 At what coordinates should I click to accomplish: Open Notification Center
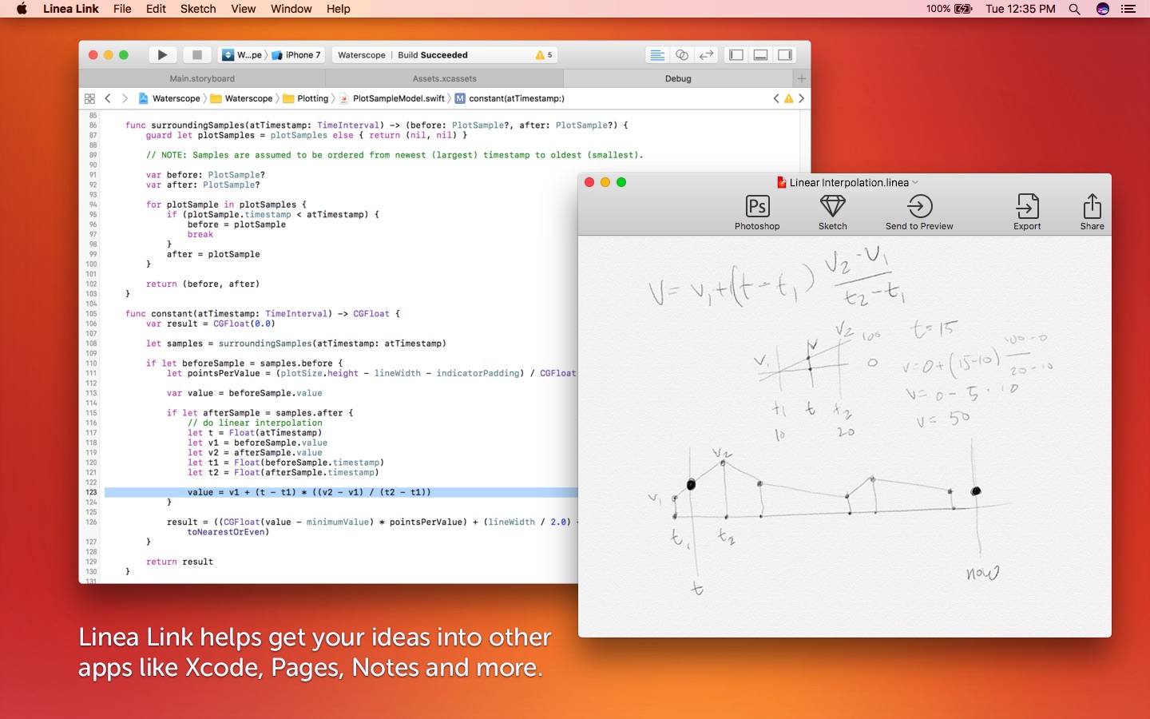[x=1128, y=9]
